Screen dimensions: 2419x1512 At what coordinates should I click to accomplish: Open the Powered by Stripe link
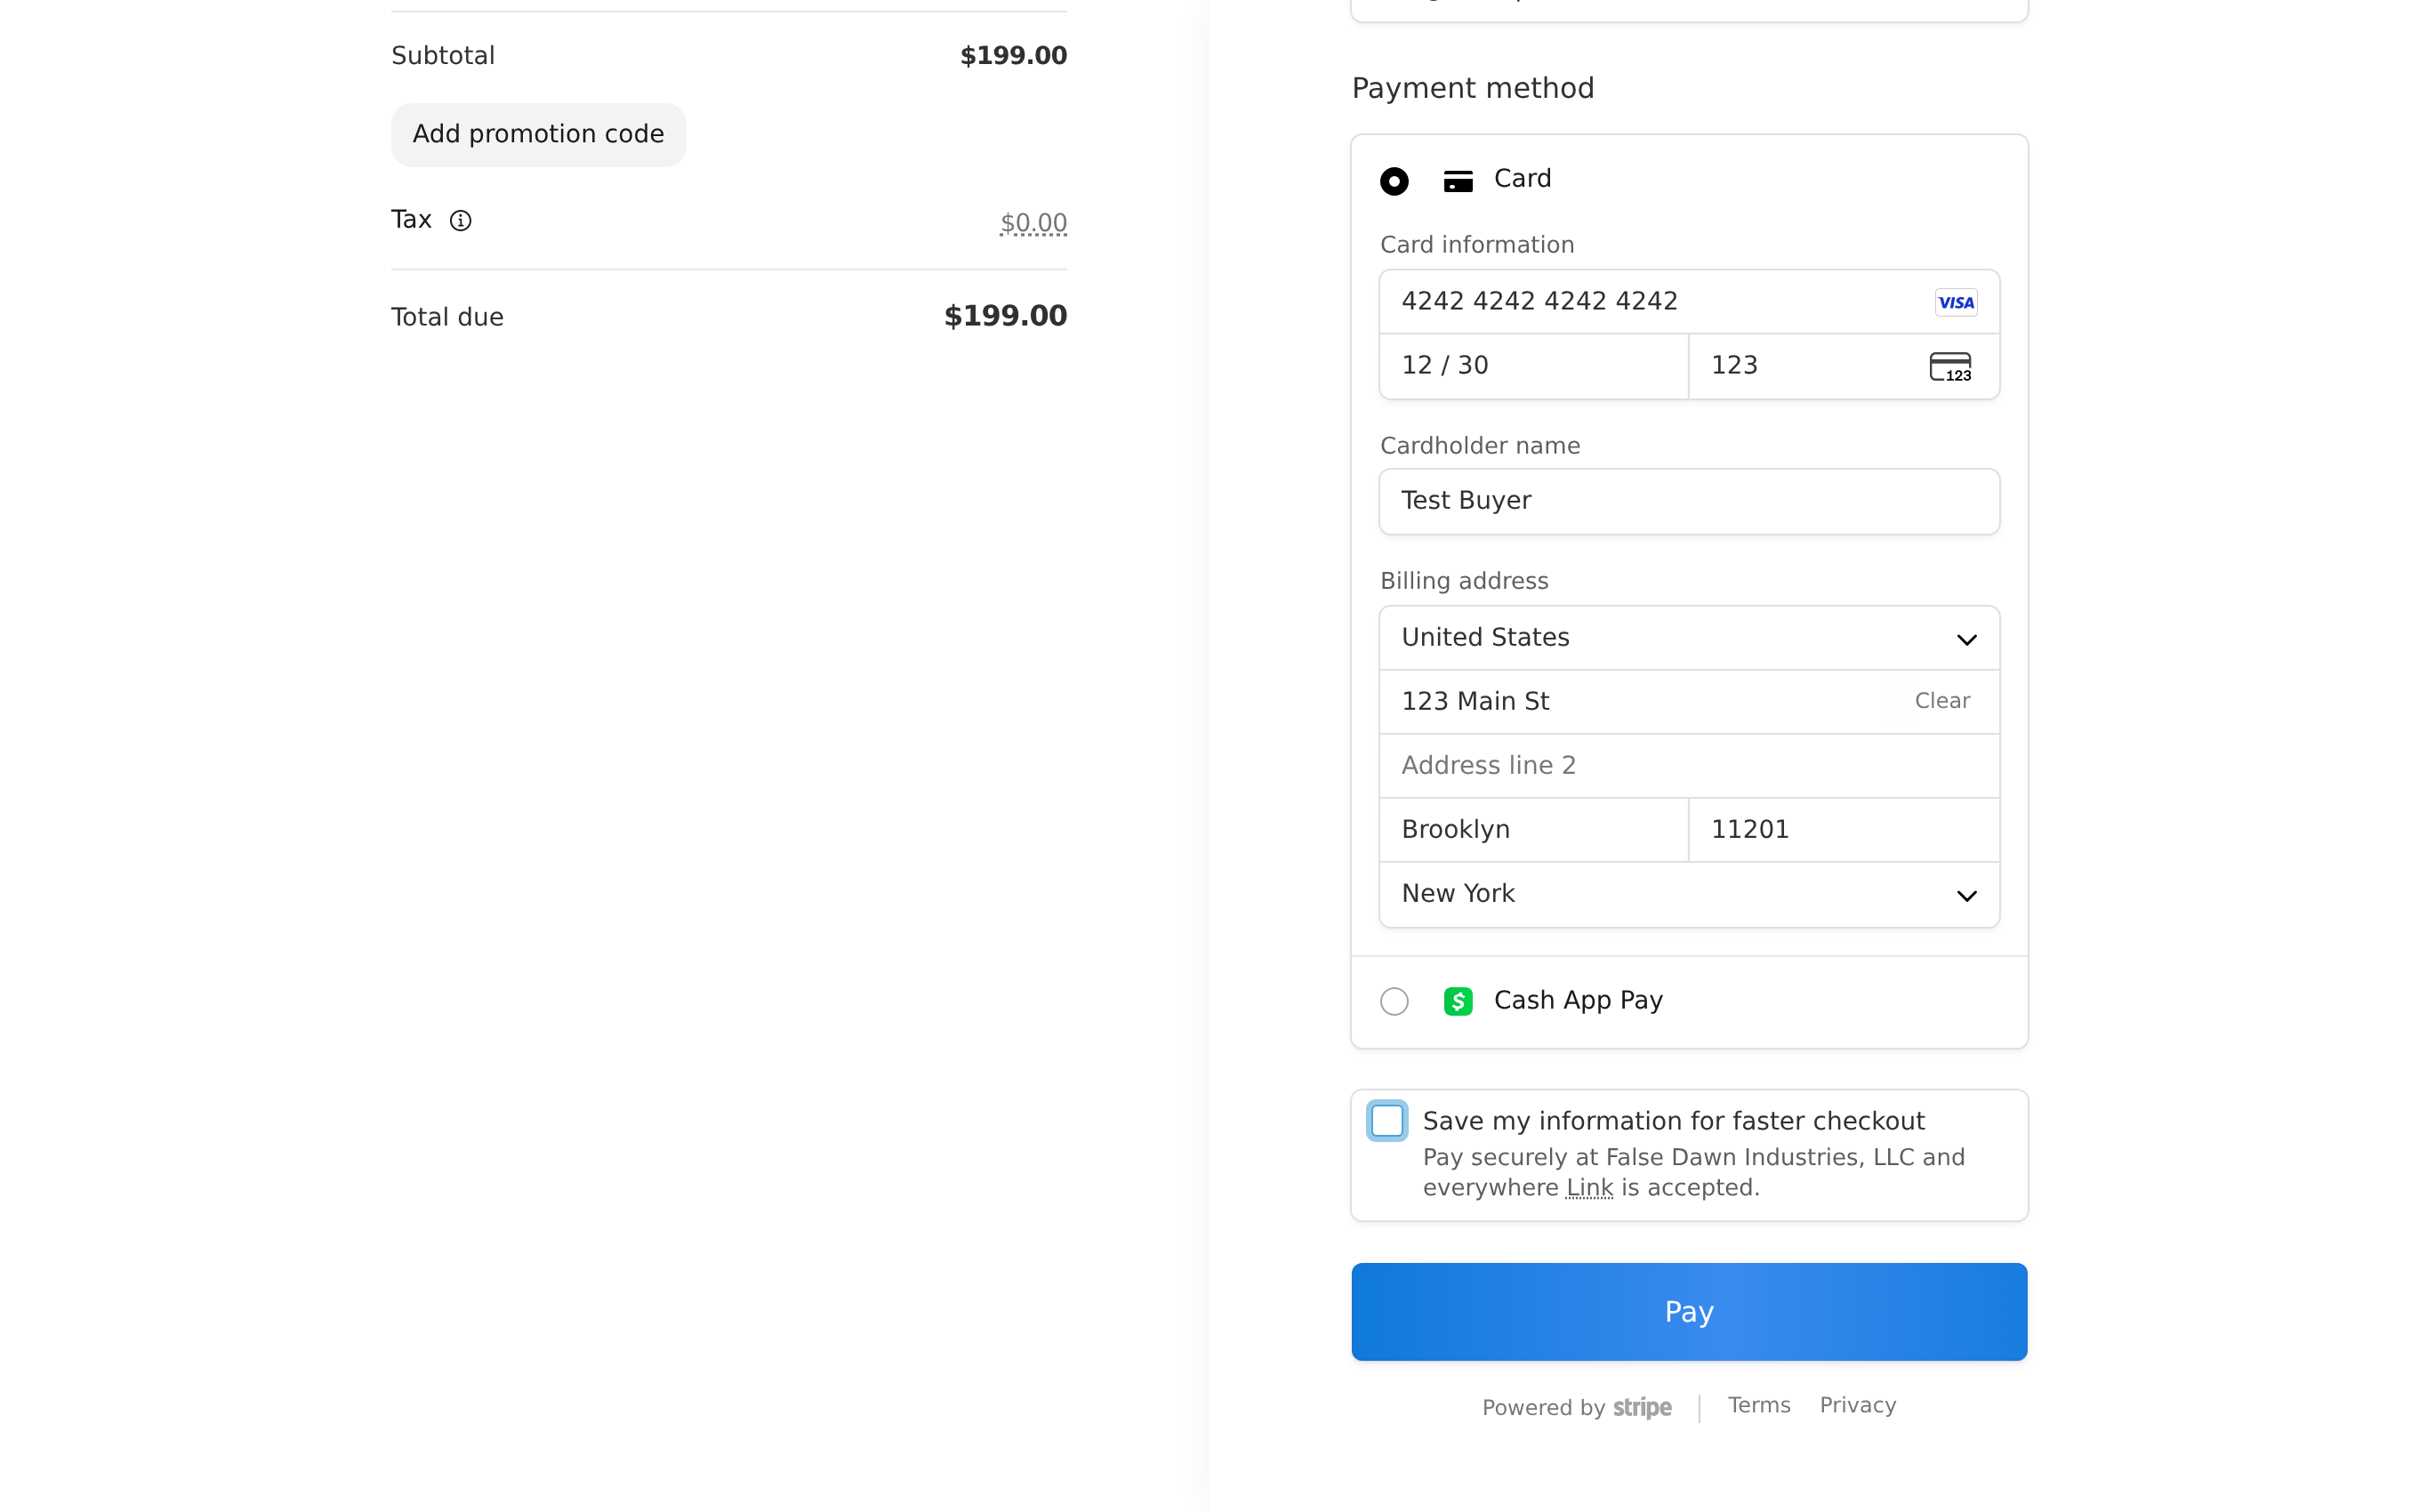pyautogui.click(x=1576, y=1407)
